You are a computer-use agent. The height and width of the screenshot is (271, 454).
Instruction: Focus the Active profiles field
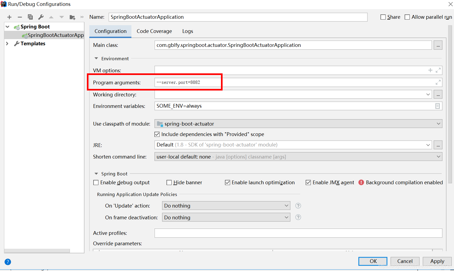298,233
